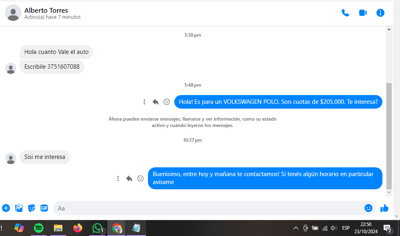Click the 10:37 pm timestamp

point(193,140)
